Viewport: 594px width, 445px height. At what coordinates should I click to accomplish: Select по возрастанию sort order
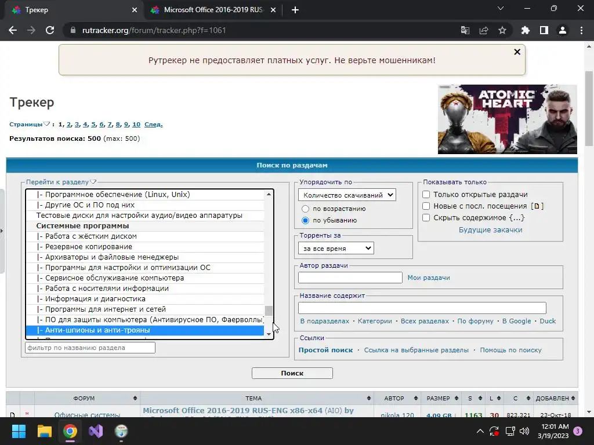pos(305,209)
